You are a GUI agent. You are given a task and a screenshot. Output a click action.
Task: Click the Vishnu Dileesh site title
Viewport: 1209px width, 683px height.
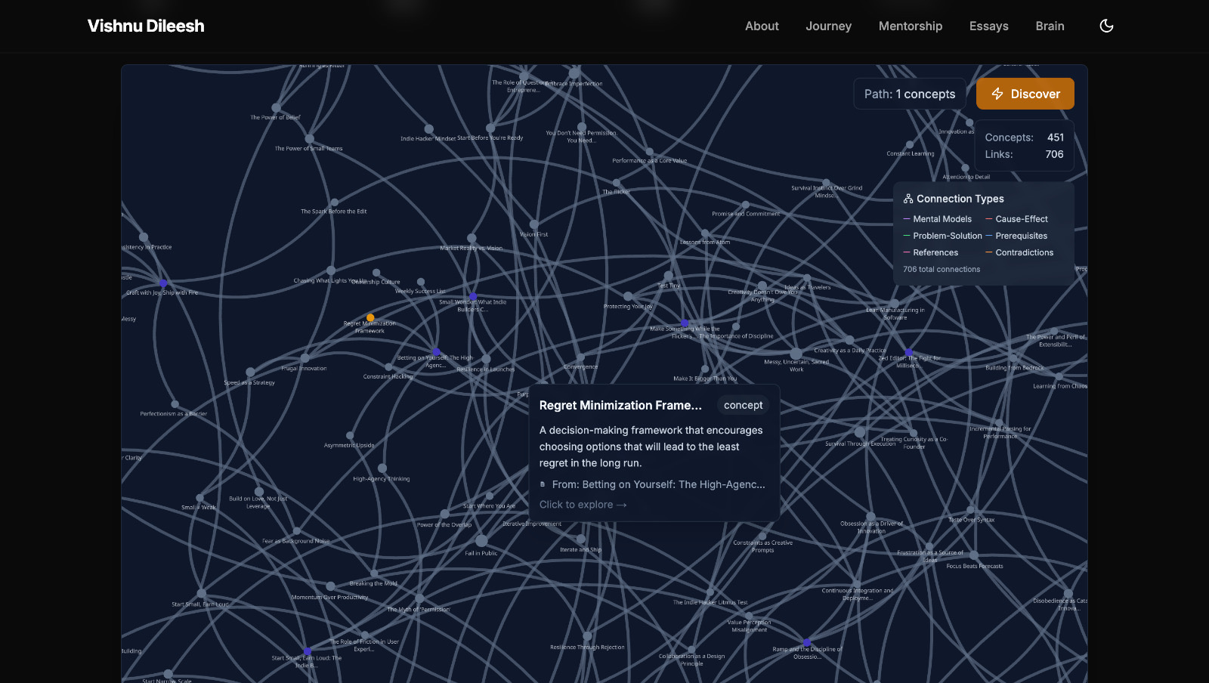coord(146,26)
